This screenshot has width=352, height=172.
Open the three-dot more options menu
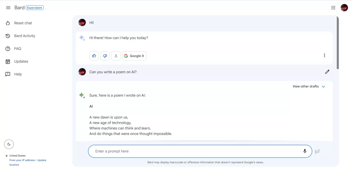point(324,55)
